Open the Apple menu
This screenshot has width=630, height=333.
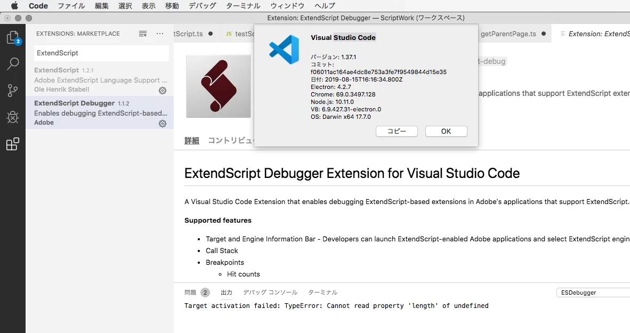[14, 6]
